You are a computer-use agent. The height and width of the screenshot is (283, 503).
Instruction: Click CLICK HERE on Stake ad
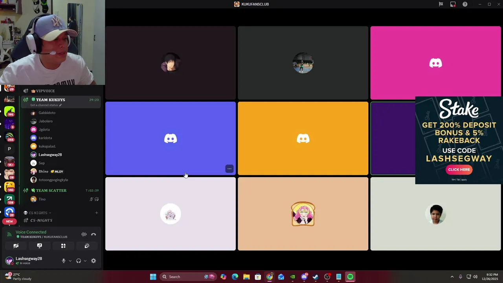[459, 169]
